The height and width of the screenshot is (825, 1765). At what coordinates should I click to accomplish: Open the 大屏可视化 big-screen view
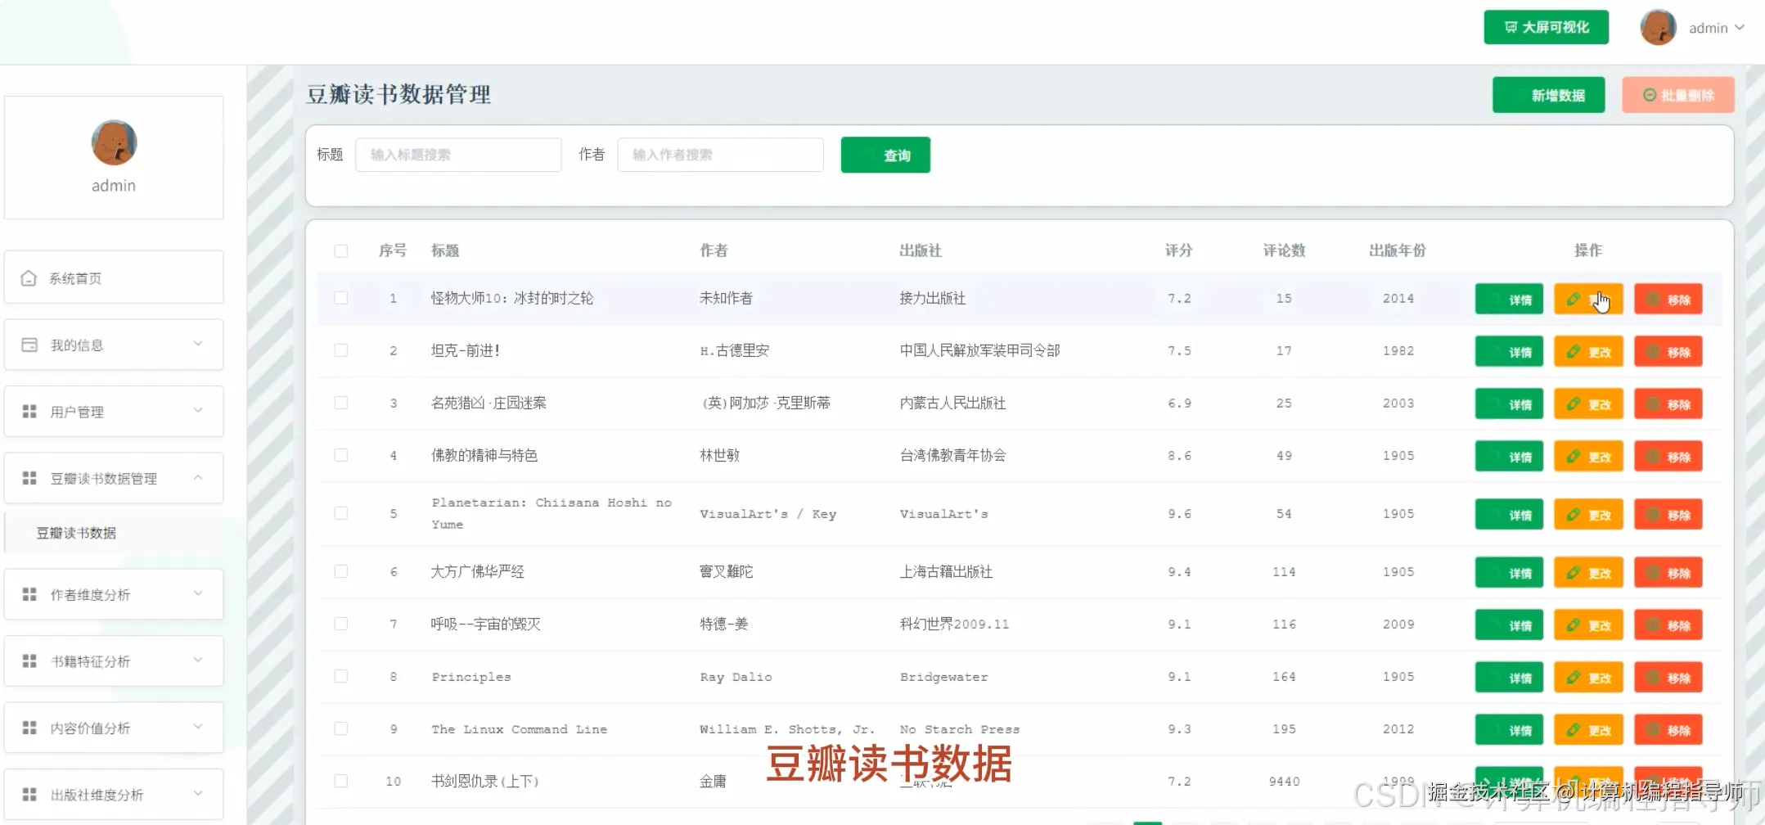pyautogui.click(x=1546, y=27)
